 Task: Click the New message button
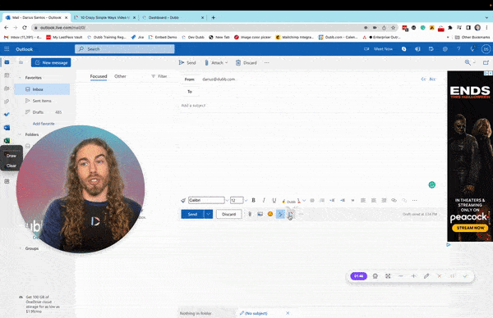click(51, 62)
